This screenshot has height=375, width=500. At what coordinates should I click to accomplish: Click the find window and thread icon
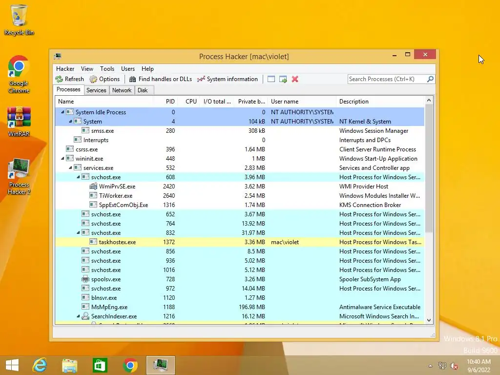pyautogui.click(x=283, y=79)
